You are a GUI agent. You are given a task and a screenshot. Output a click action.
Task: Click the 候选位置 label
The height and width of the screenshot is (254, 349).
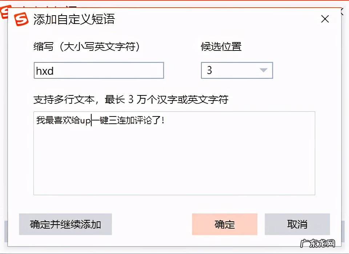(221, 46)
